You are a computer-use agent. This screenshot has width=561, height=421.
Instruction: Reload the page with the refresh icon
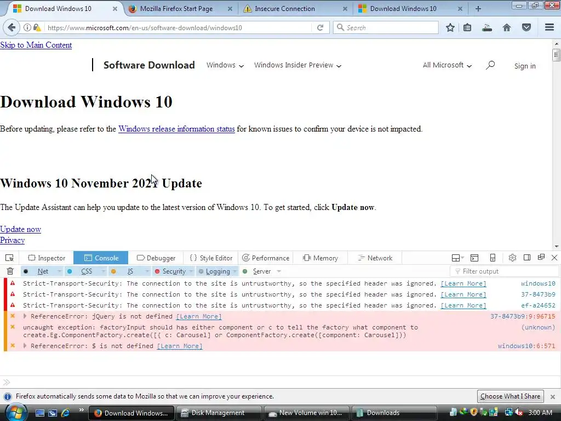click(x=320, y=27)
